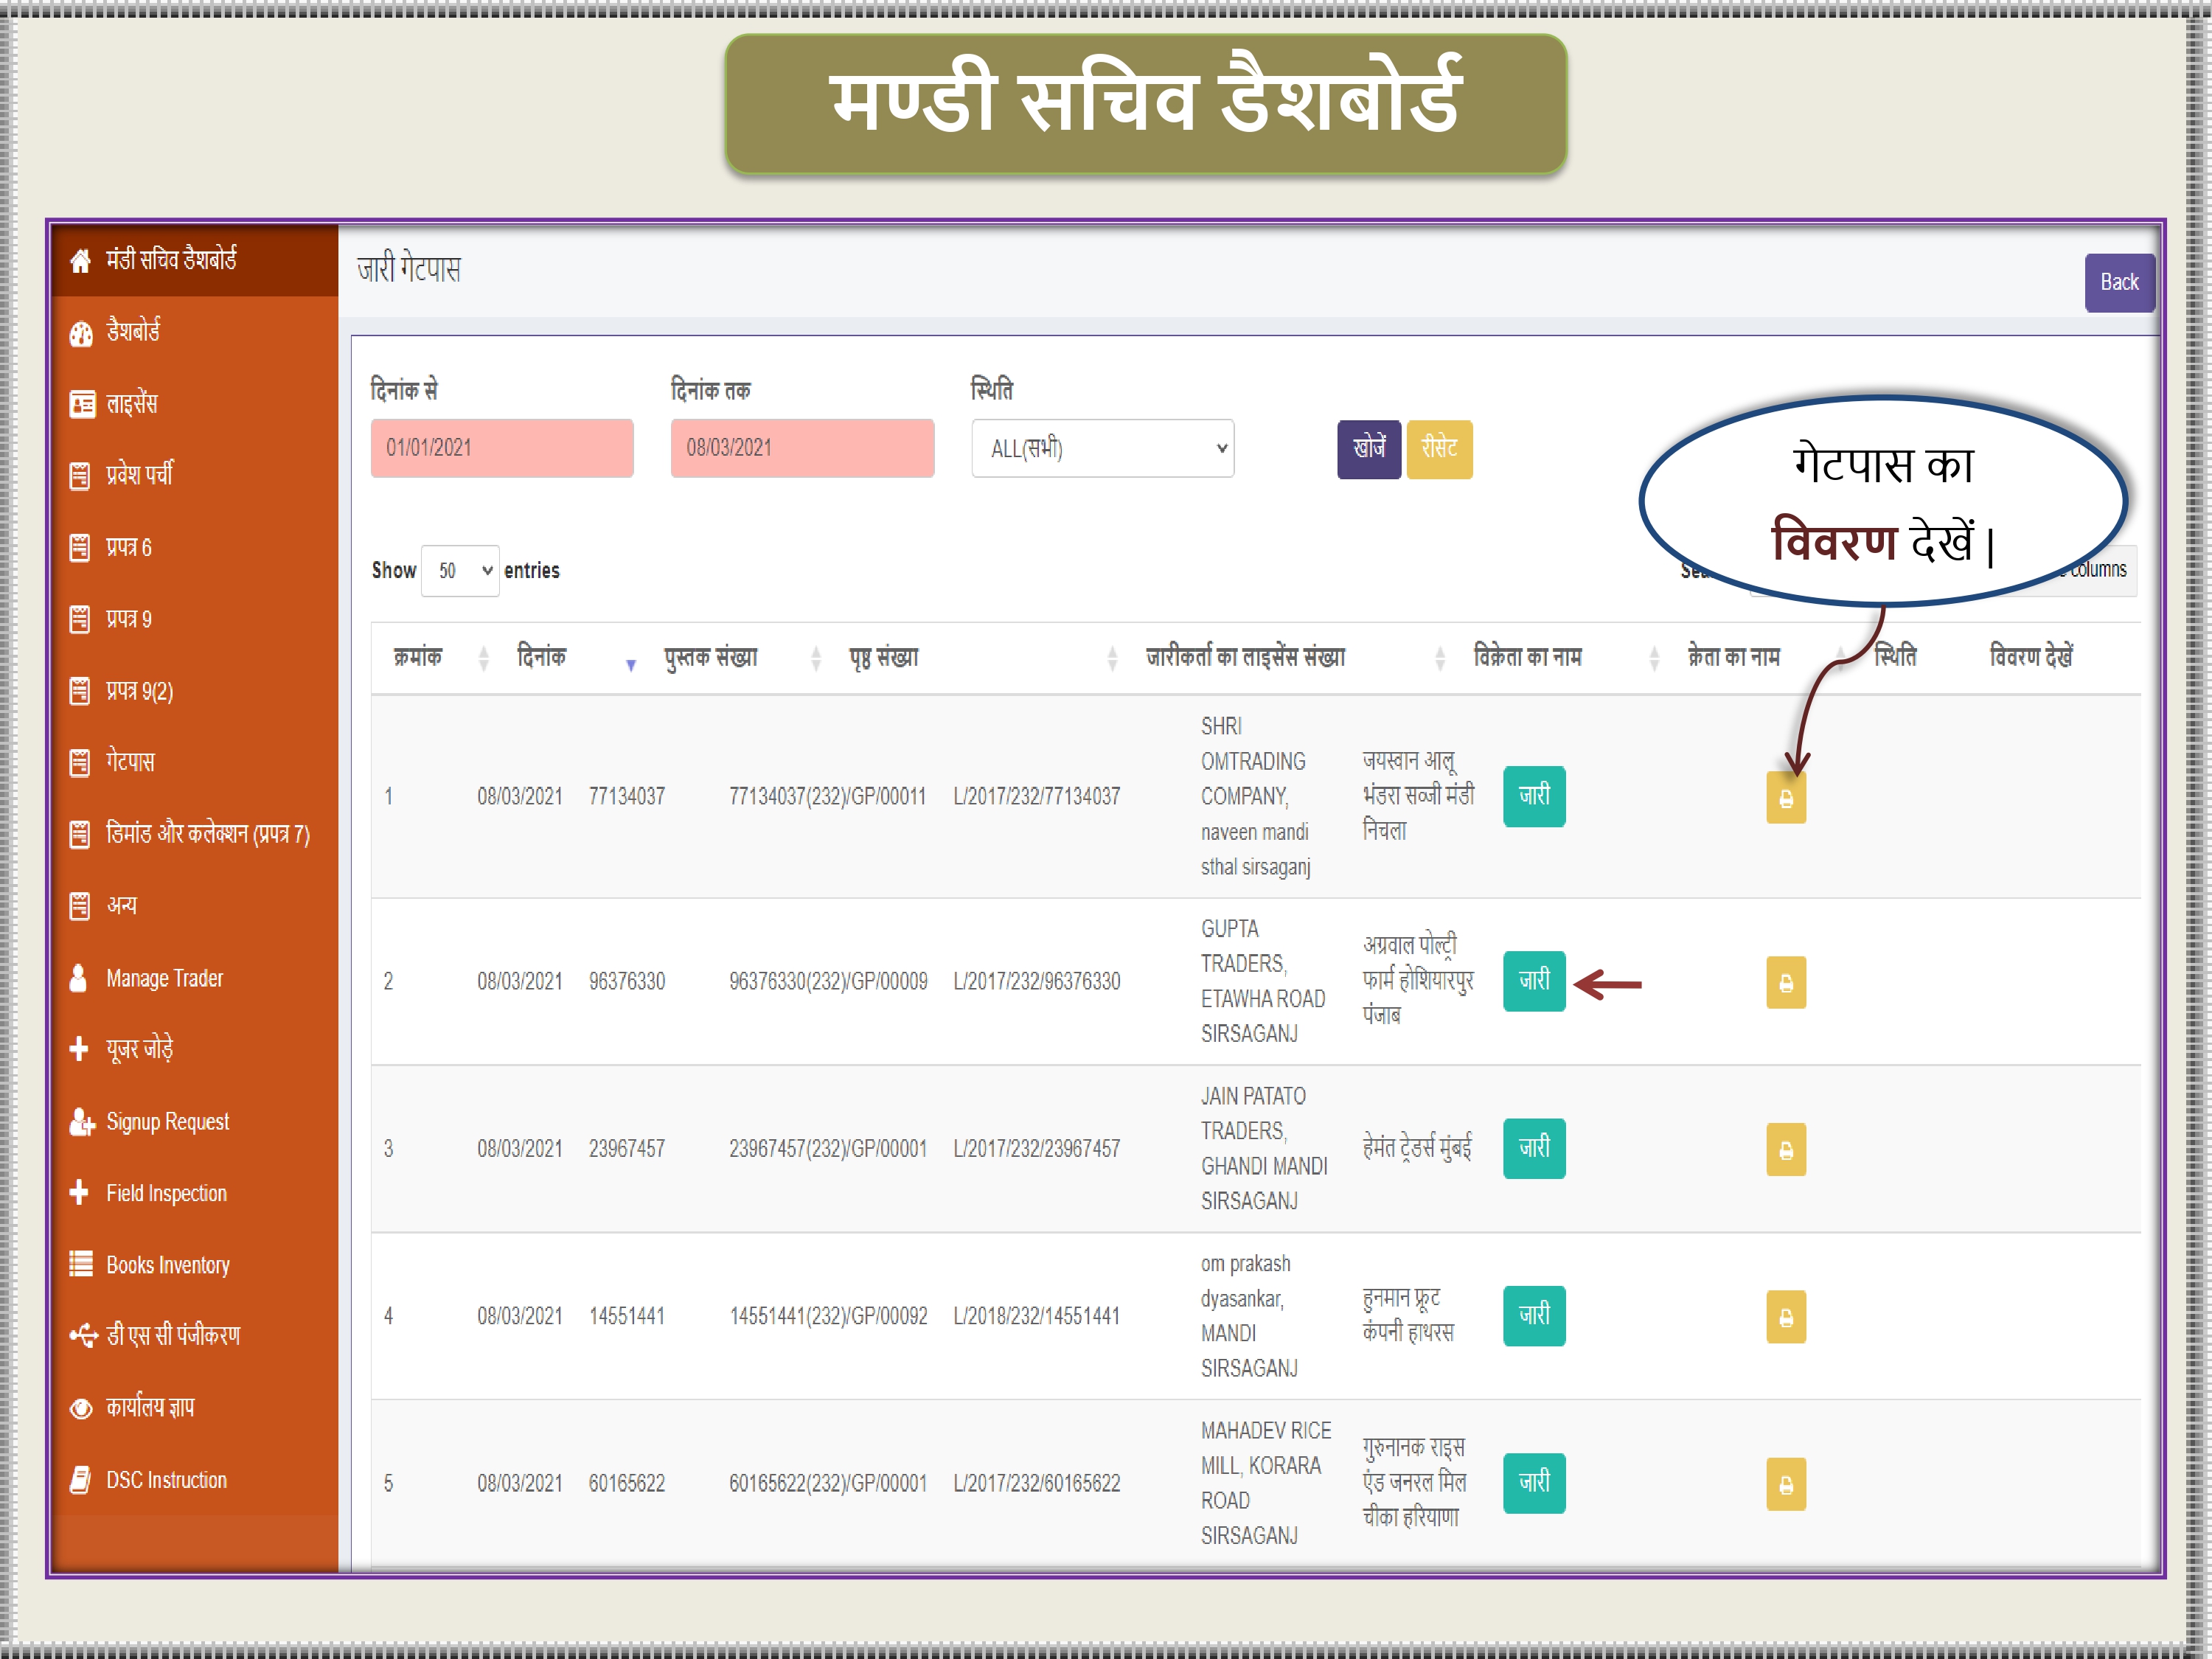This screenshot has height=1659, width=2212.
Task: Open details icon for JAIN PATATO TRADERS row
Action: pos(1786,1150)
